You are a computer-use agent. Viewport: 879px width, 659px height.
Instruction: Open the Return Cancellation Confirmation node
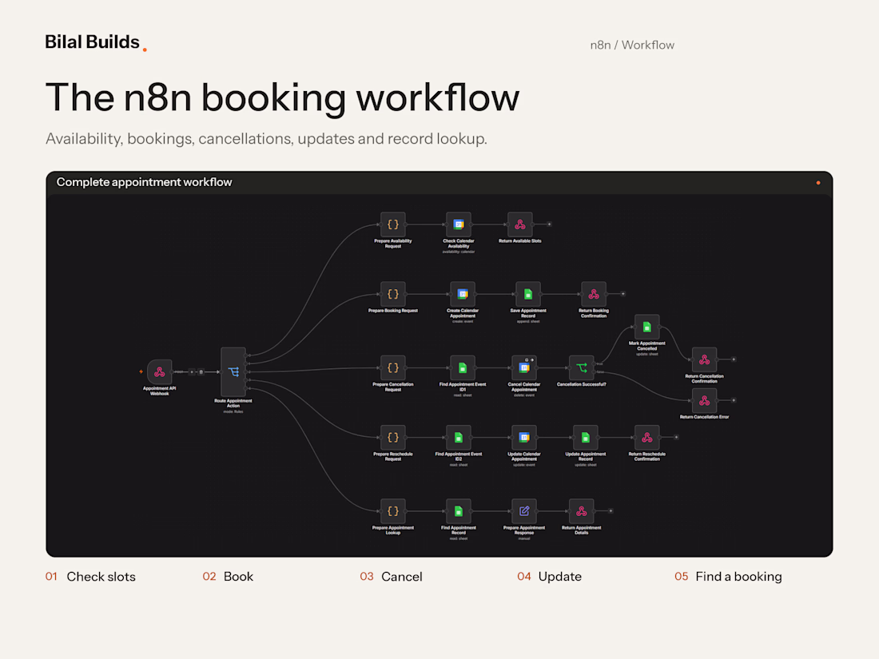click(704, 359)
